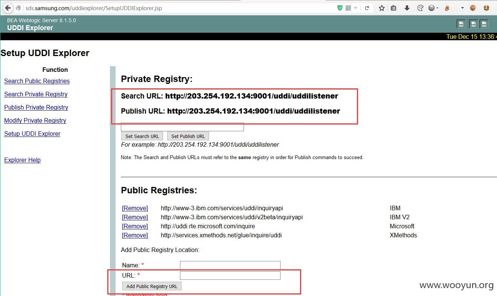Image resolution: width=497 pixels, height=296 pixels.
Task: Click the Search URL value text
Action: [x=252, y=96]
